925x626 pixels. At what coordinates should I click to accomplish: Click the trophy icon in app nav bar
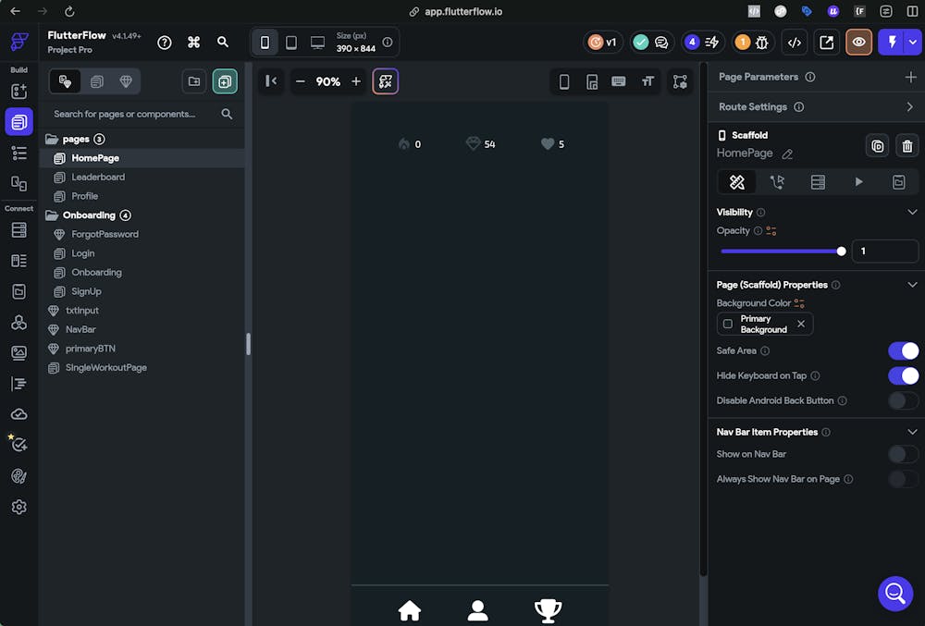coord(548,610)
